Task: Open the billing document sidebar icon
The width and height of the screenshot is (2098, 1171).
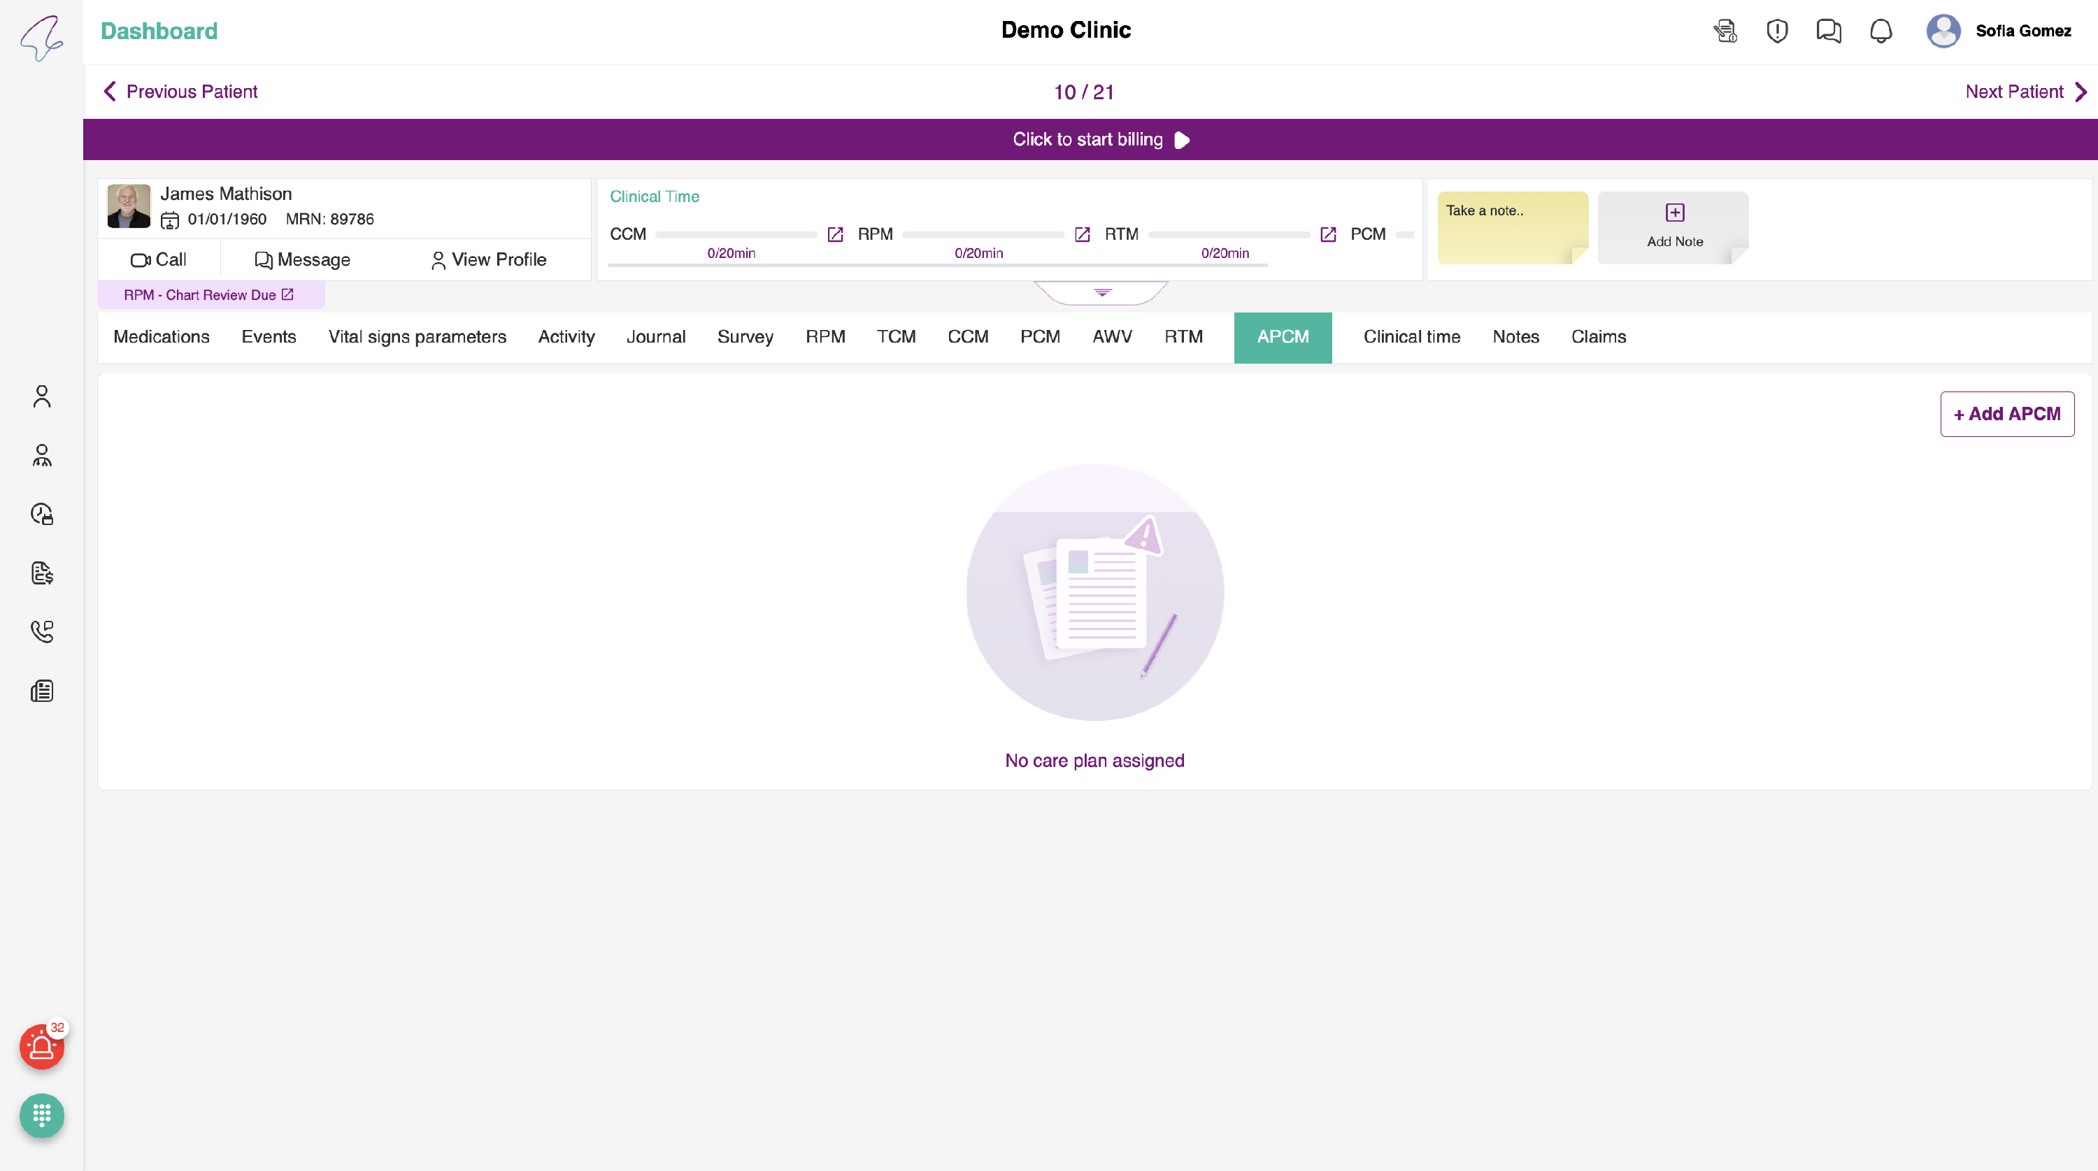Action: (41, 573)
